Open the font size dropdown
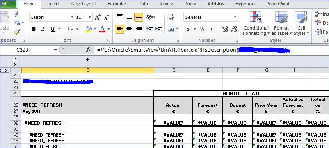Viewport: 329px width, 148px height. (89, 17)
